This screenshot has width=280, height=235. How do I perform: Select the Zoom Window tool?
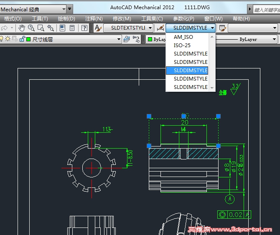[41, 28]
